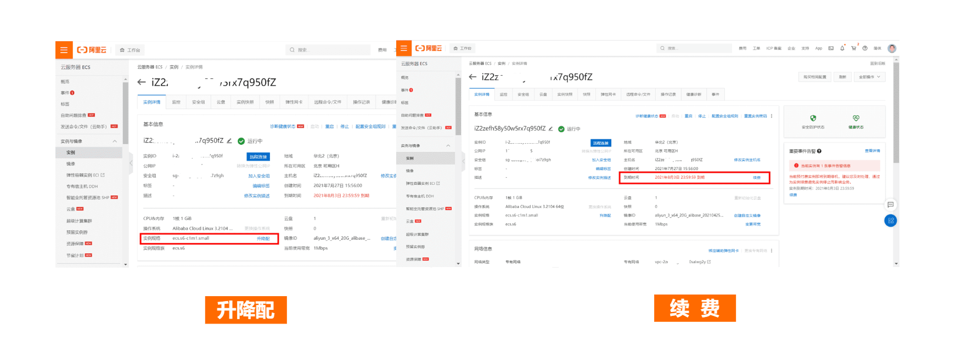Click search field in left screenshot
The image size is (979, 357).
tap(328, 50)
